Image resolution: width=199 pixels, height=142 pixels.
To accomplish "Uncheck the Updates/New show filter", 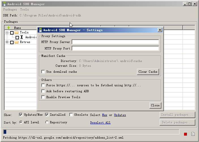I will point(21,115).
